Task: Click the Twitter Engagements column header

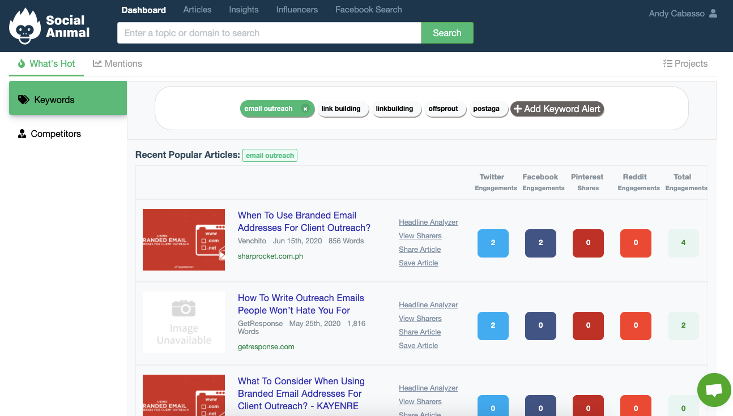Action: coord(496,182)
